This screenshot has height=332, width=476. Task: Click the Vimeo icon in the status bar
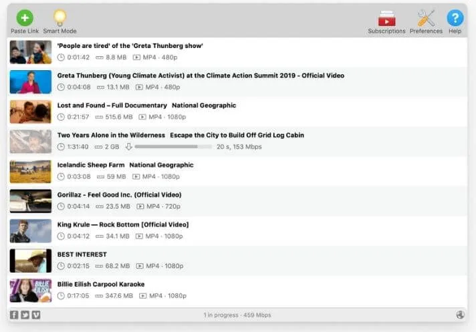(x=36, y=315)
